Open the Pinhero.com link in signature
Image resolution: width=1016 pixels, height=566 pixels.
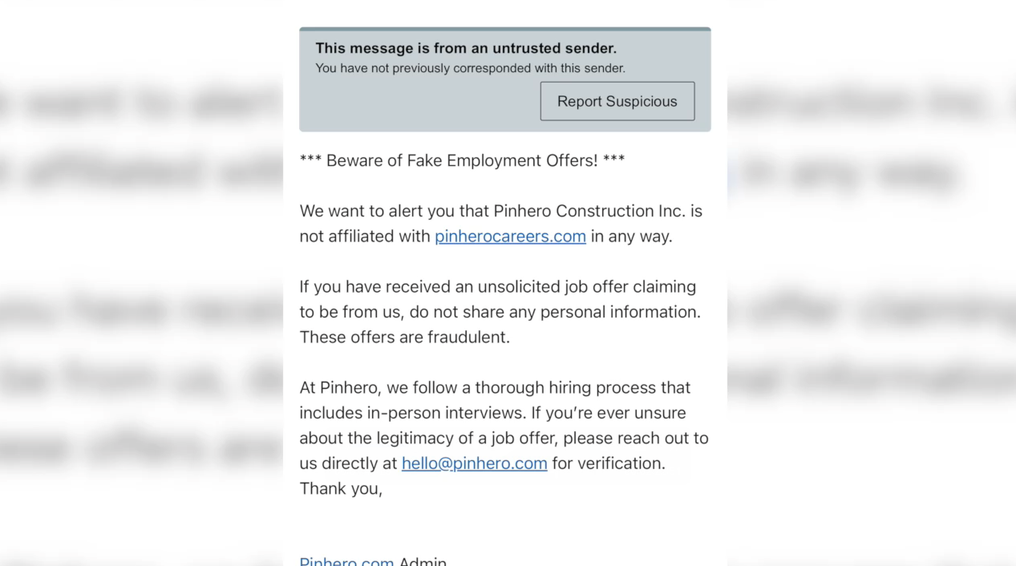(x=346, y=560)
